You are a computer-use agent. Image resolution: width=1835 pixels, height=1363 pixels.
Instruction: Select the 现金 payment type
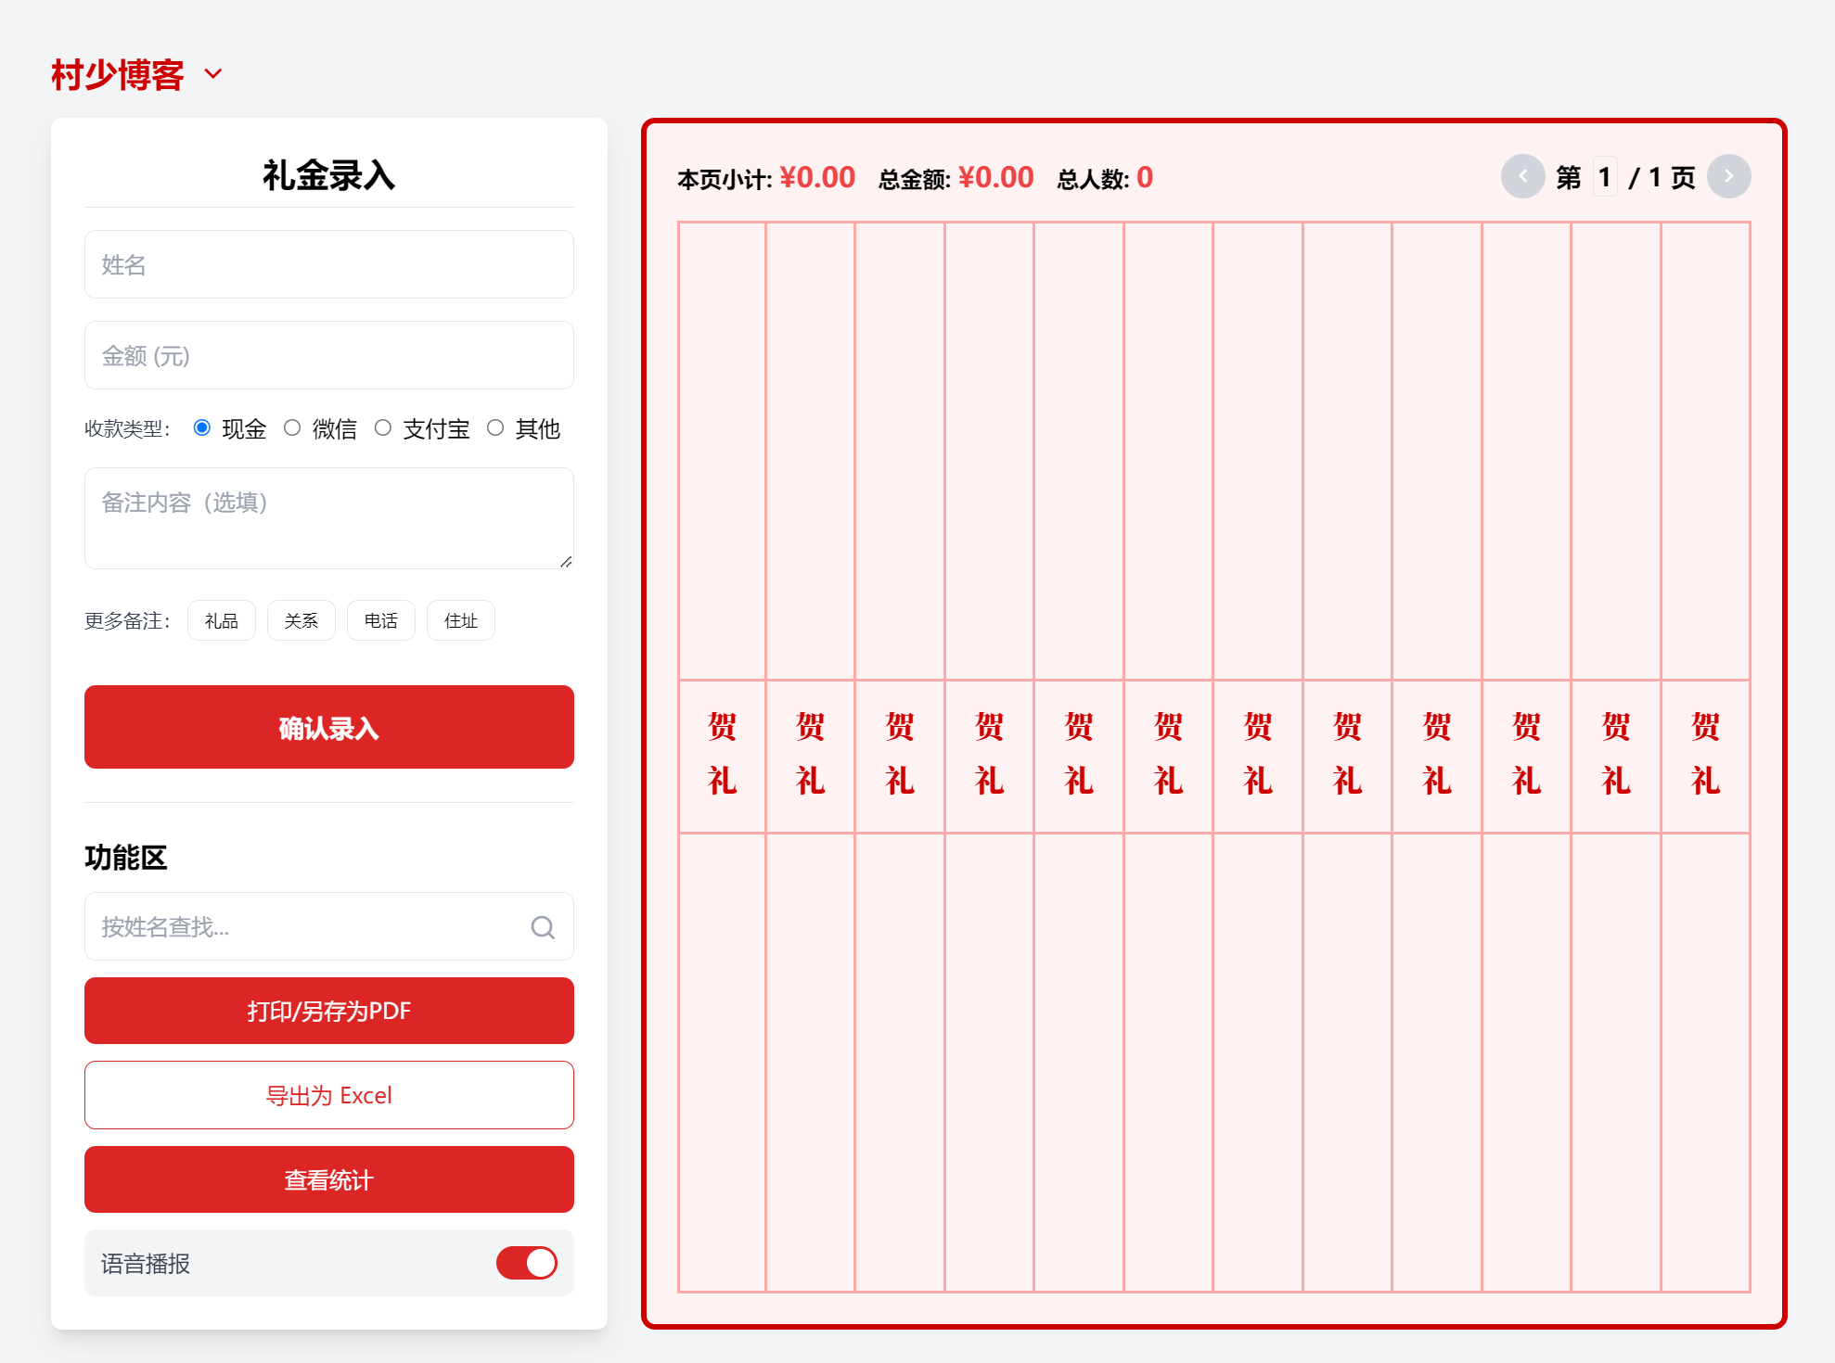(201, 427)
